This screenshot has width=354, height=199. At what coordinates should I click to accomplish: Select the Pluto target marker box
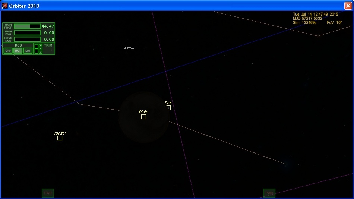[x=143, y=117]
